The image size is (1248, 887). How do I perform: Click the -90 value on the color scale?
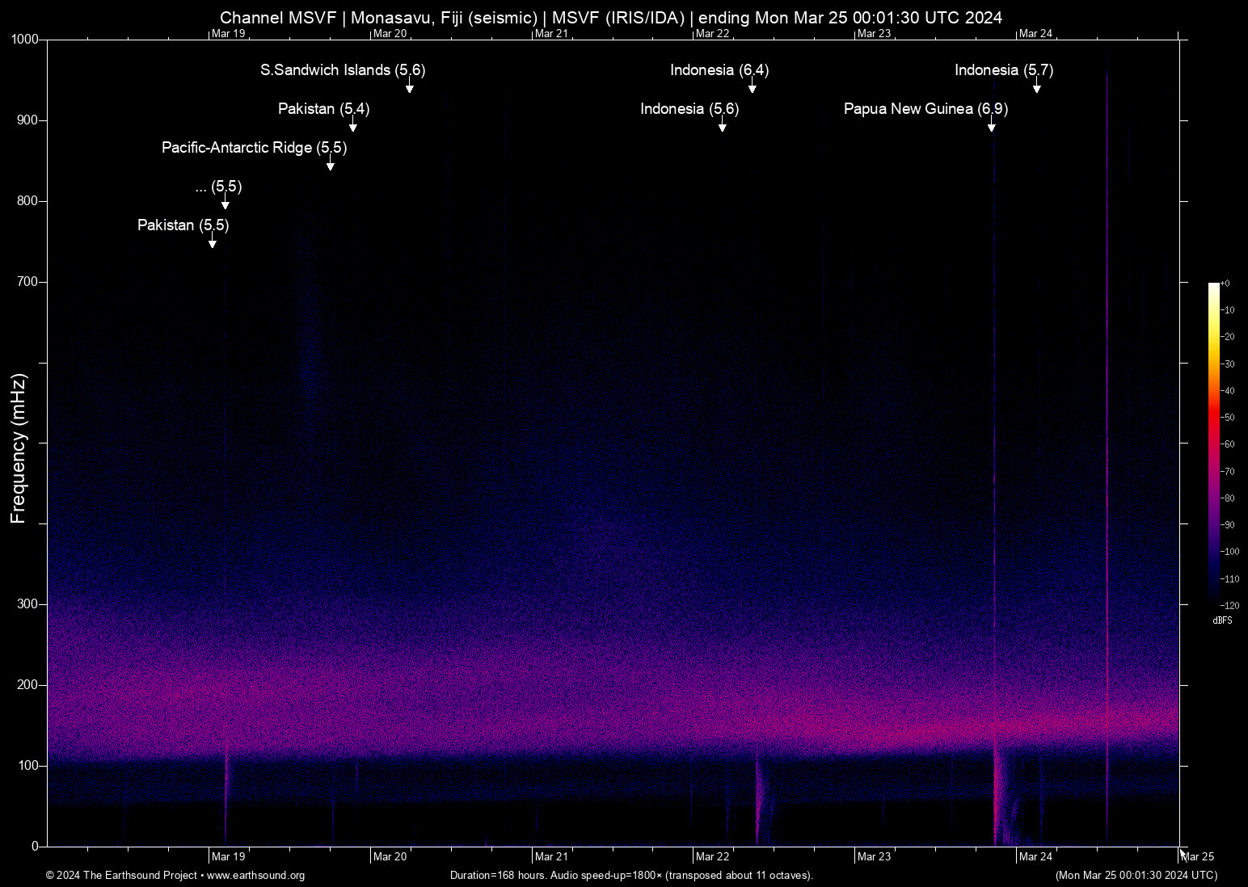(1227, 525)
